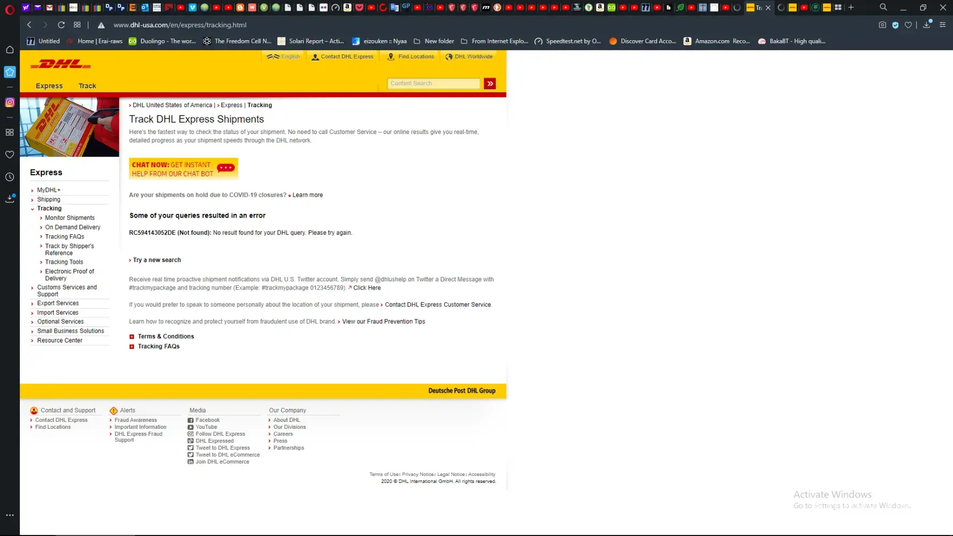
Task: Open Contact DHL Express Customer Service link
Action: point(437,305)
